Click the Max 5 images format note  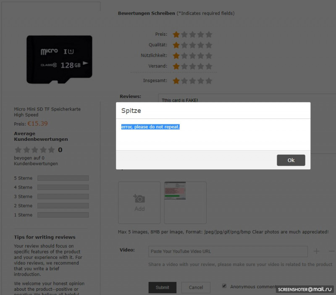pos(223,232)
